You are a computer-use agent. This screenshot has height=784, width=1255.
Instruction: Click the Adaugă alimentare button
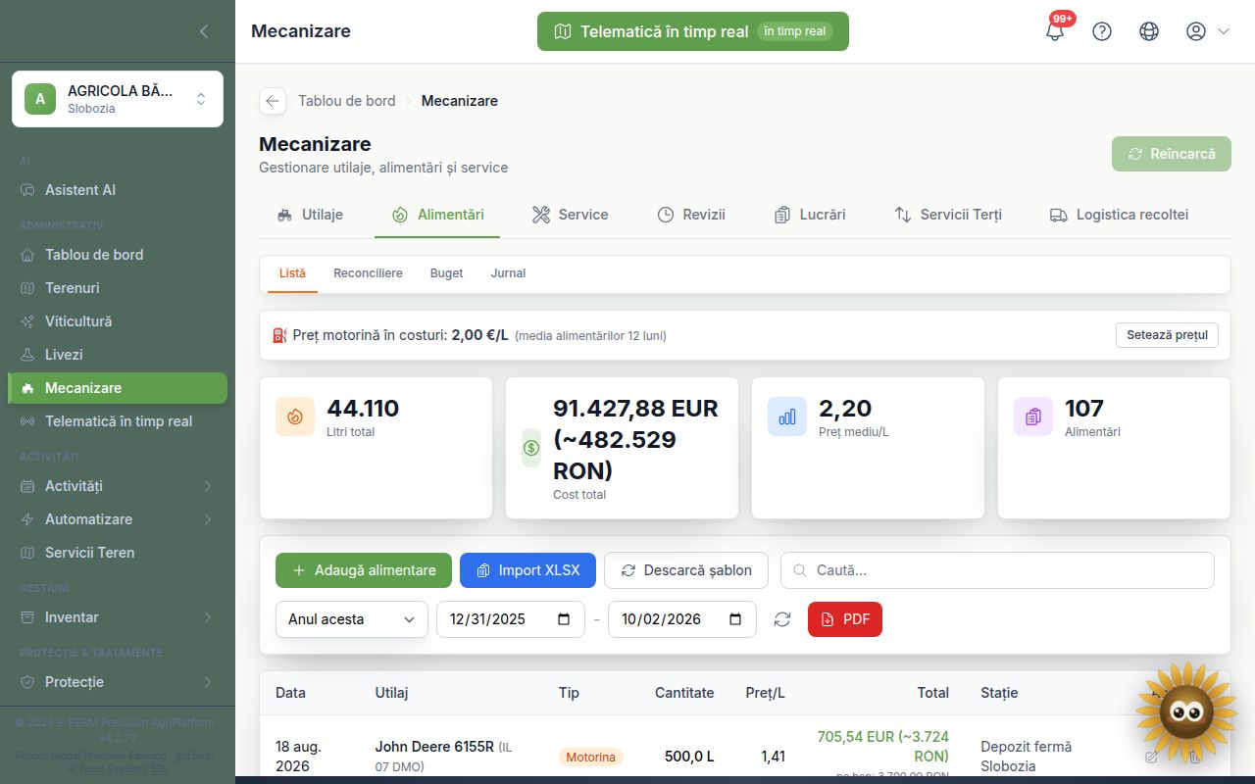point(364,570)
